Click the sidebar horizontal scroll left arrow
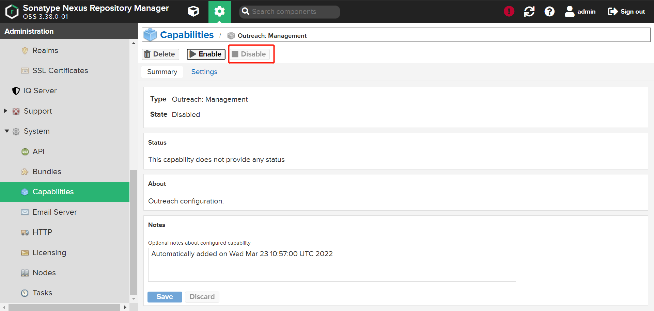Screen dimensions: 654x311 point(4,308)
